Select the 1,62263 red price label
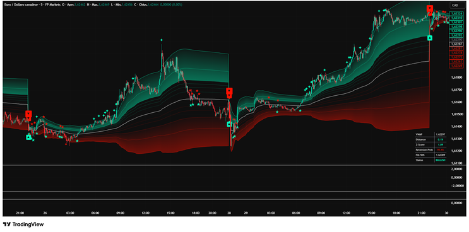 click(456, 62)
